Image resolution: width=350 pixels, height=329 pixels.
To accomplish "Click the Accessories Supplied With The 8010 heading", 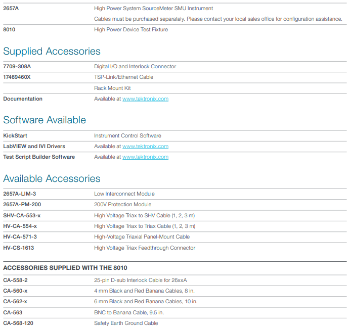I will click(65, 268).
